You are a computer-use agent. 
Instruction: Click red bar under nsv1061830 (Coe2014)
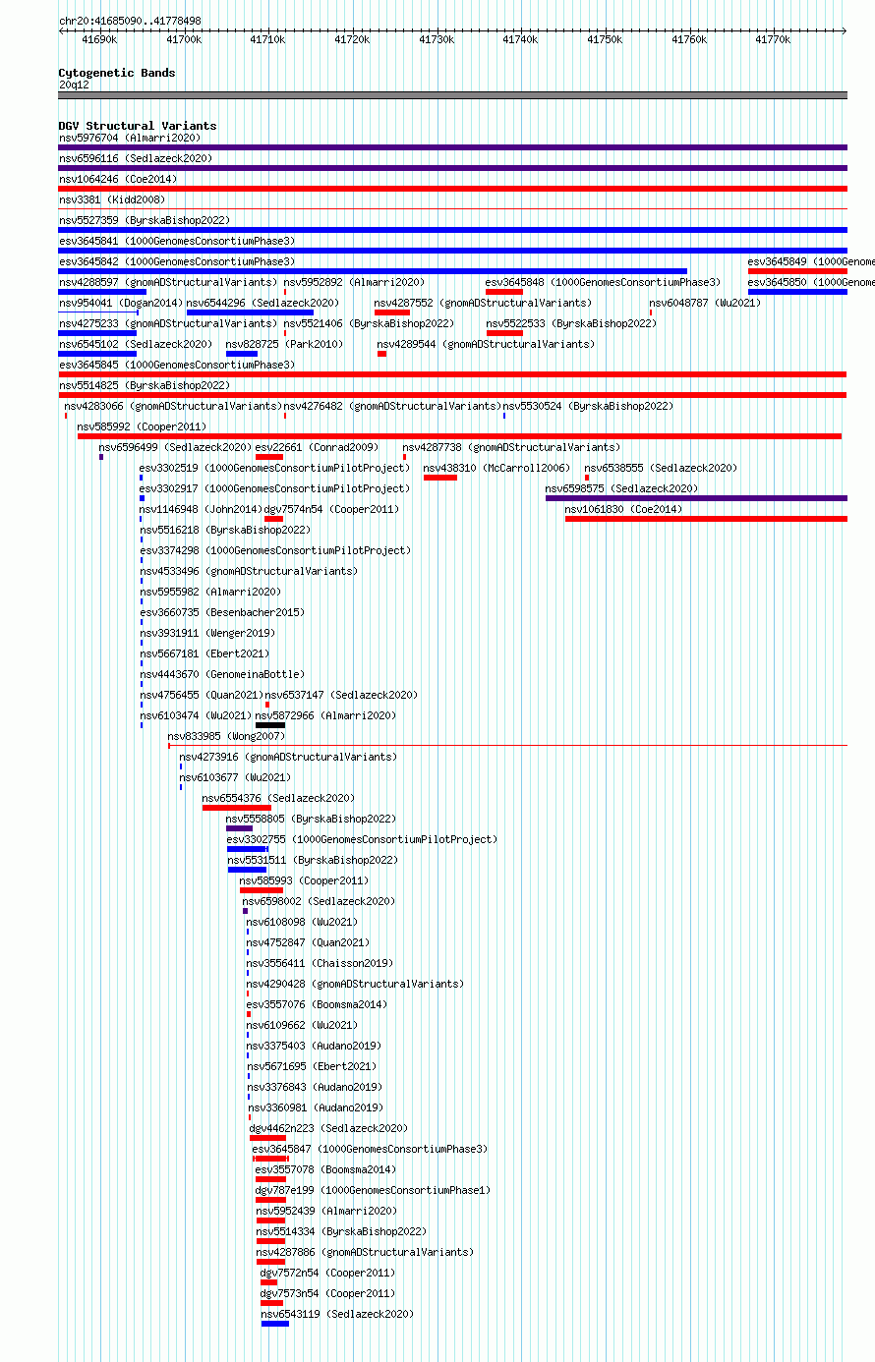(x=706, y=519)
